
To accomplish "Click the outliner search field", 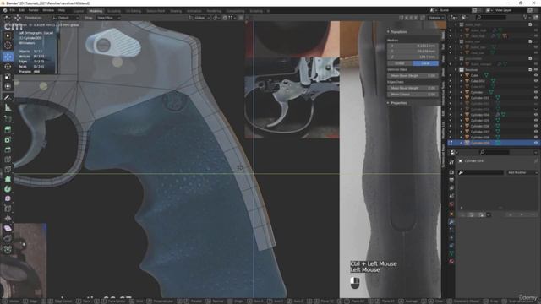I will [x=491, y=17].
